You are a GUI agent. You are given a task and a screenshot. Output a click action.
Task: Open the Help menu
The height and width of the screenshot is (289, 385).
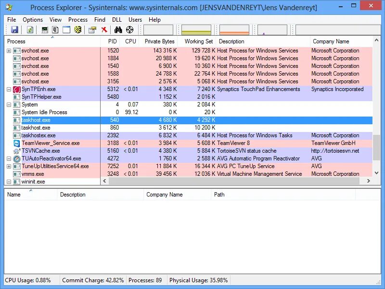[x=154, y=20]
